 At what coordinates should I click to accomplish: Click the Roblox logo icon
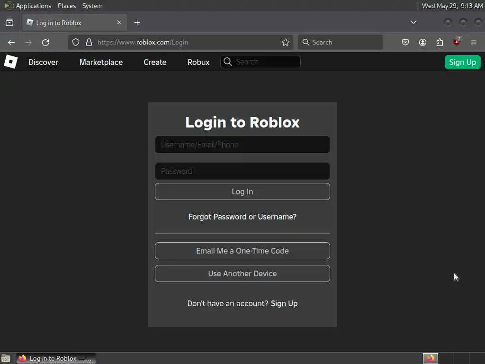tap(11, 62)
